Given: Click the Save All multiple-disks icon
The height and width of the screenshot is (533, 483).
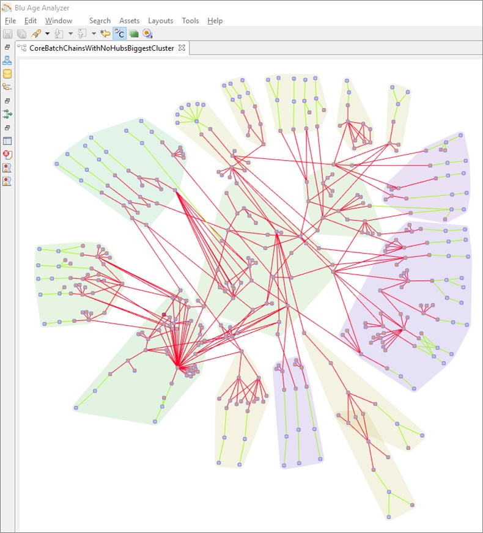Looking at the screenshot, I should coord(22,34).
